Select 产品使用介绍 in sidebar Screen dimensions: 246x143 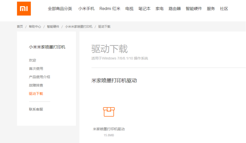pyautogui.click(x=39, y=77)
